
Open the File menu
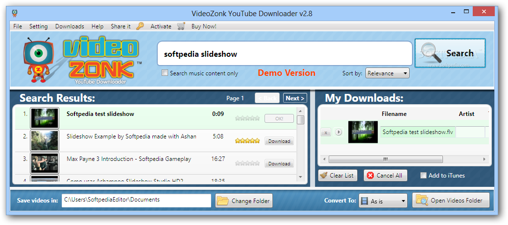18,26
